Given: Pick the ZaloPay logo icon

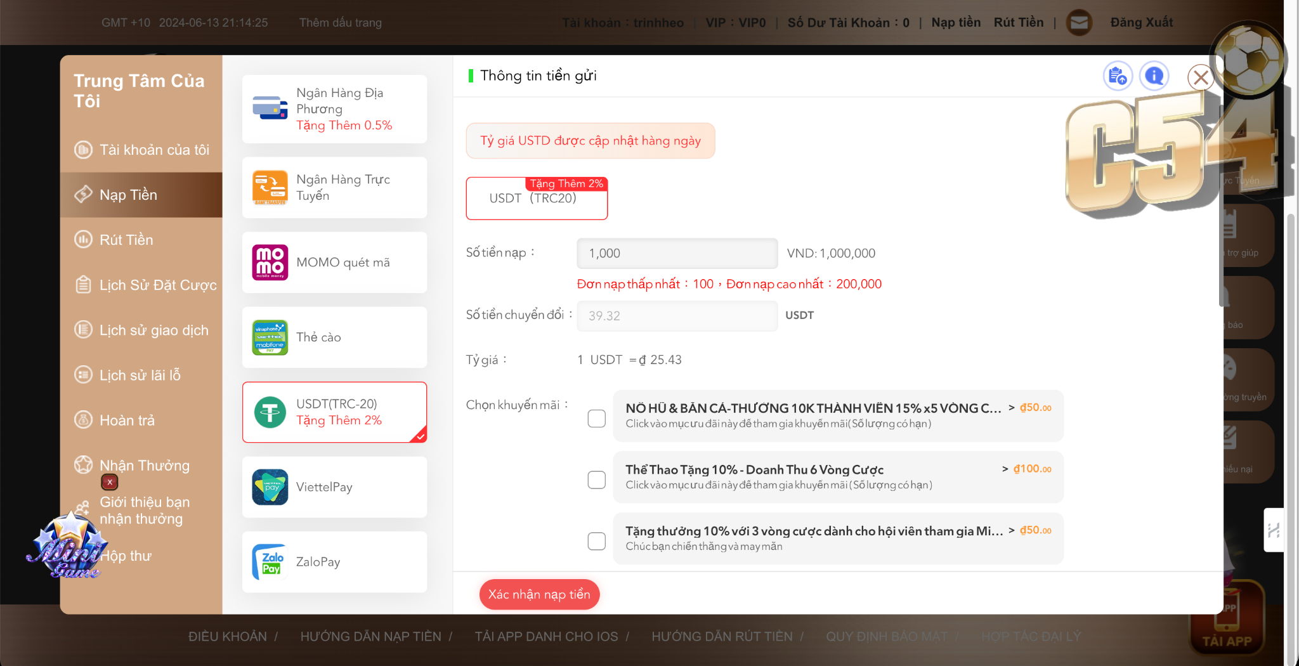Looking at the screenshot, I should pyautogui.click(x=270, y=562).
